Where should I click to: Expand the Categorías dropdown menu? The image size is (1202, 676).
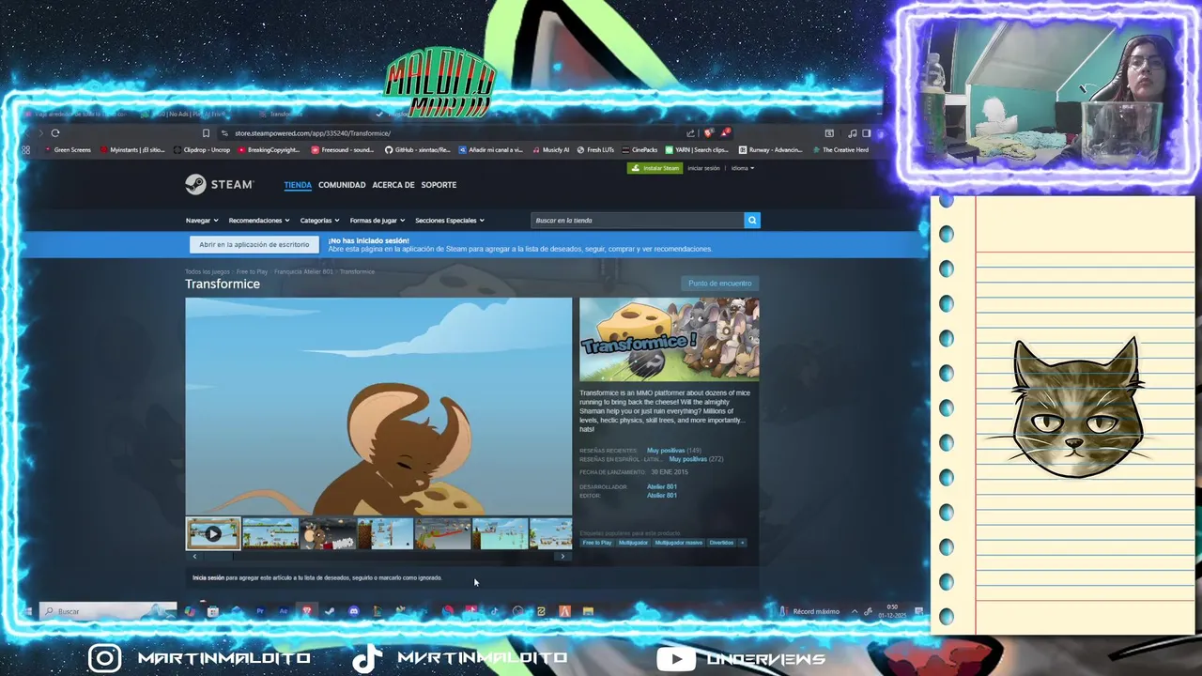[320, 221]
